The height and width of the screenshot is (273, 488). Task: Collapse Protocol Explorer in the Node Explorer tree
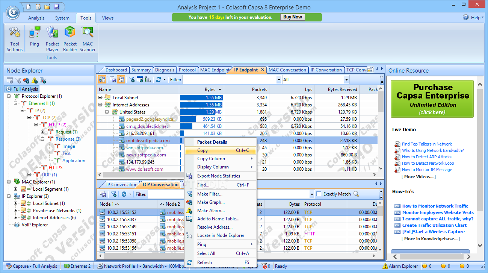tap(9, 96)
